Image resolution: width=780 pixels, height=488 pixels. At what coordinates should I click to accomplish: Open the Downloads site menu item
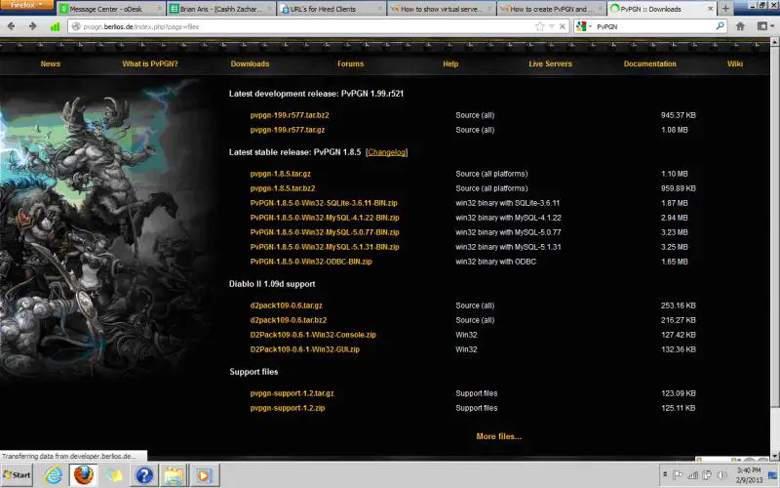(x=250, y=63)
